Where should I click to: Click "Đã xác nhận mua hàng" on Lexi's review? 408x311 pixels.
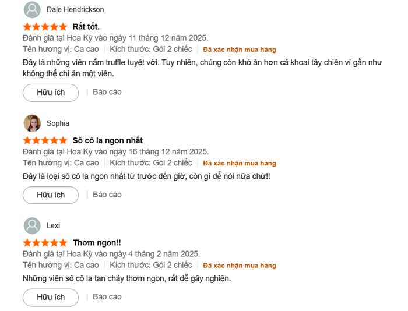240,266
